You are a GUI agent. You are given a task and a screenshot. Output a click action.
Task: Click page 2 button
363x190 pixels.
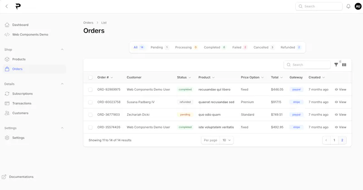(x=342, y=140)
